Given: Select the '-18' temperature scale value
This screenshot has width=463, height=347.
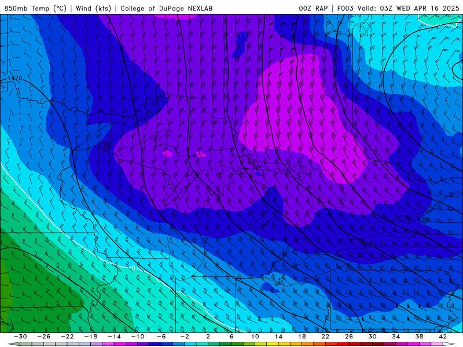Looking at the screenshot, I should click(x=91, y=337).
